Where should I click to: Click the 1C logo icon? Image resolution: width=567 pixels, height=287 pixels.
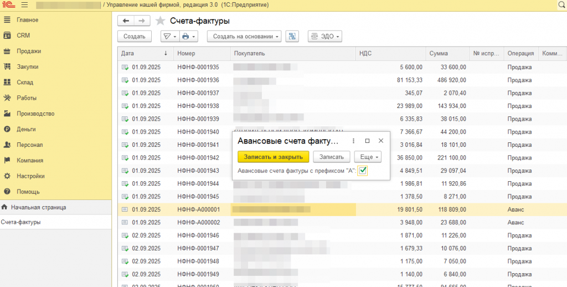(x=9, y=5)
